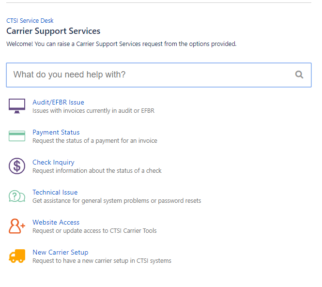
Task: Go to the CTSI Service Desk breadcrumb link
Action: coord(30,21)
